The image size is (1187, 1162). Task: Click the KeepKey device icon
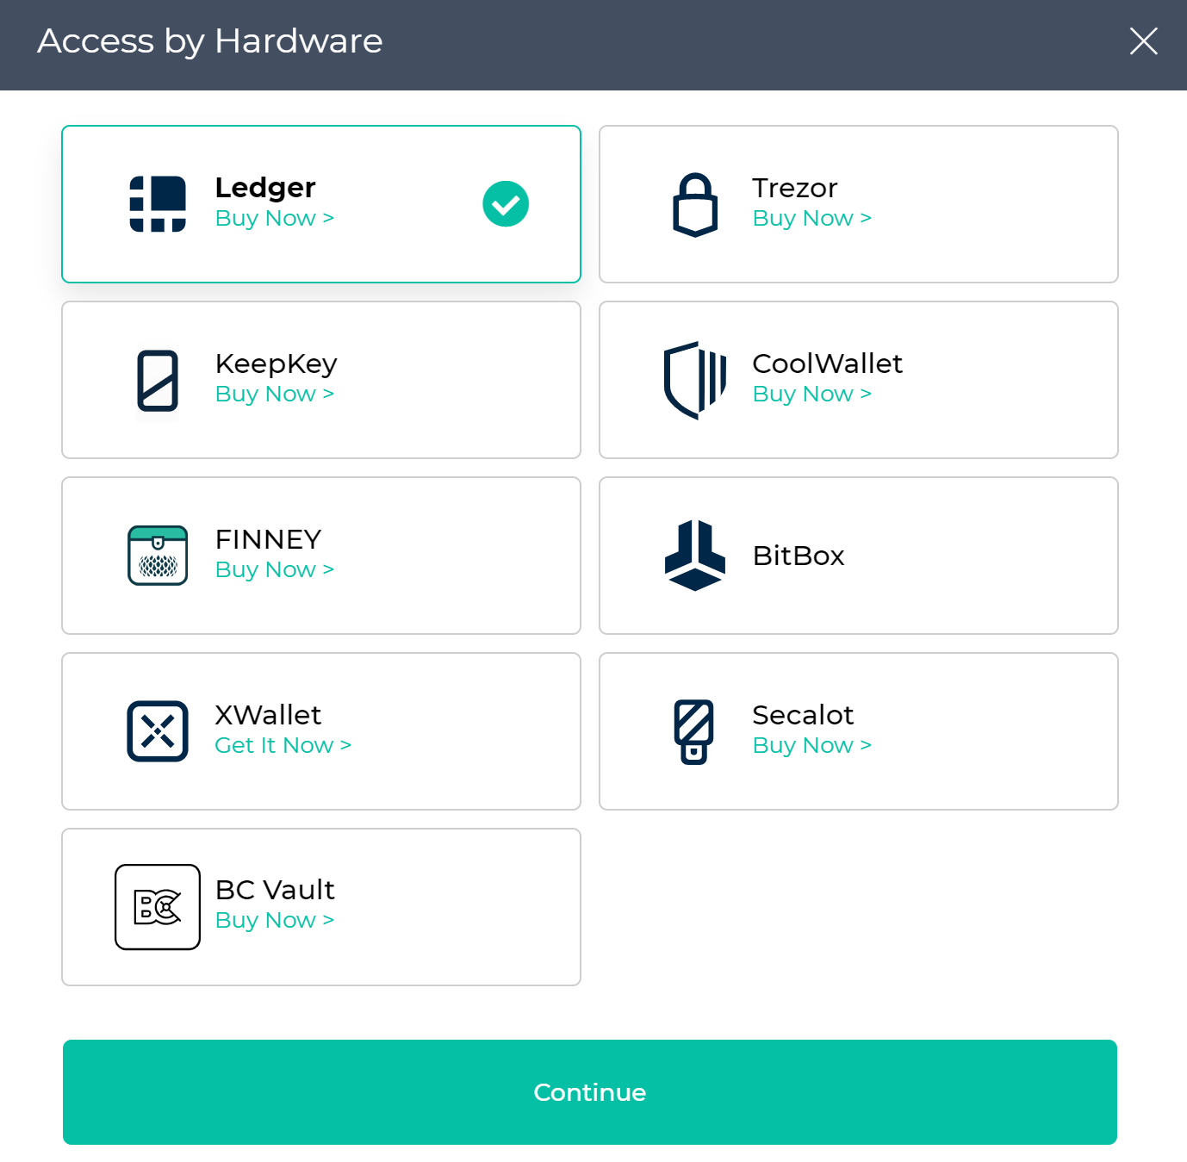(x=158, y=381)
